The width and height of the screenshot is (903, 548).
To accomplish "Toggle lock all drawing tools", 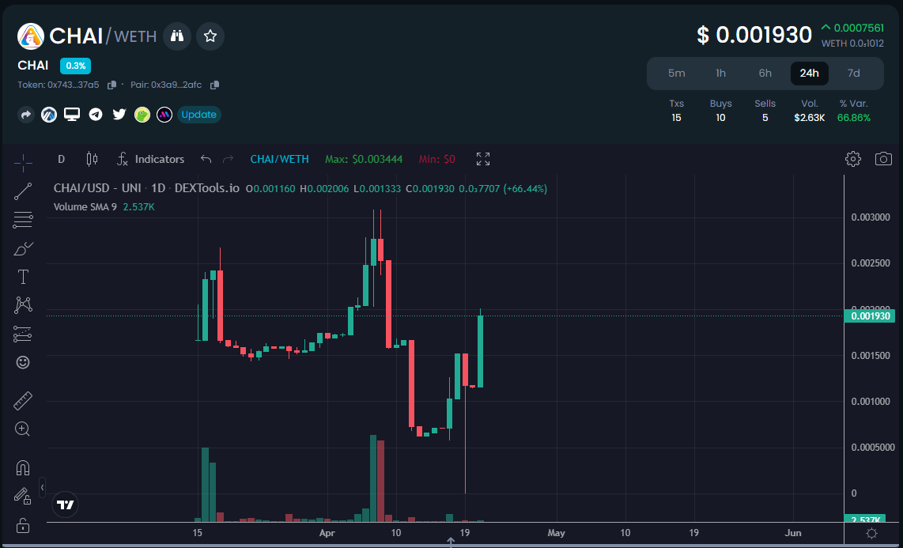I will point(23,525).
